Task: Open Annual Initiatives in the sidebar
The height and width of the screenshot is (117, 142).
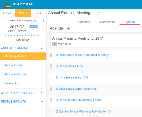Action: (x=15, y=74)
